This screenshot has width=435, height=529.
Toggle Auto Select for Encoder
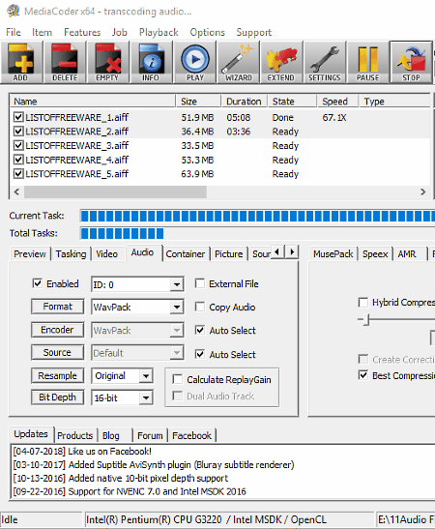tap(200, 330)
